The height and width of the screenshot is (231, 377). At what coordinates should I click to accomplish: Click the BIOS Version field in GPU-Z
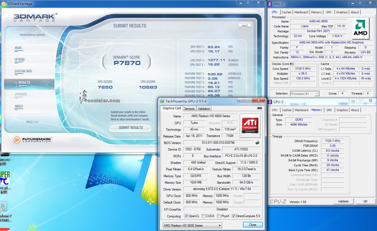point(218,143)
